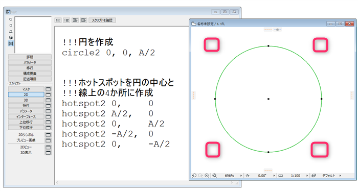Screen dimensions: 358x191
Task: Select the circular 2D symbol preview icon
Action: click(11, 19)
